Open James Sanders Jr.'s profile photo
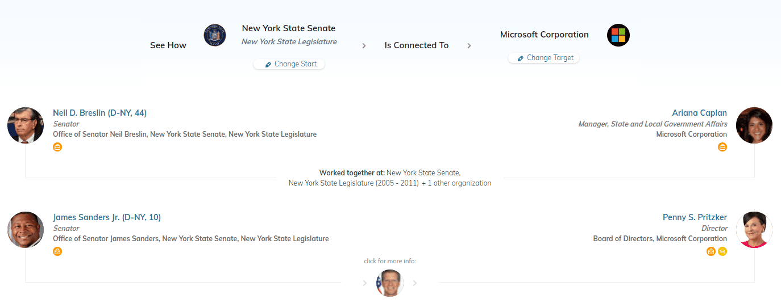This screenshot has height=303, width=781. [x=26, y=230]
